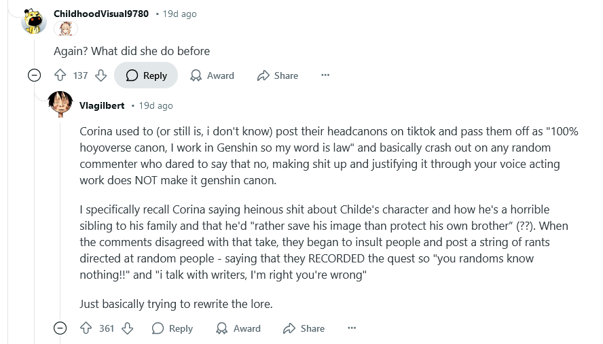Reply to Vlagilbert's comment

172,328
